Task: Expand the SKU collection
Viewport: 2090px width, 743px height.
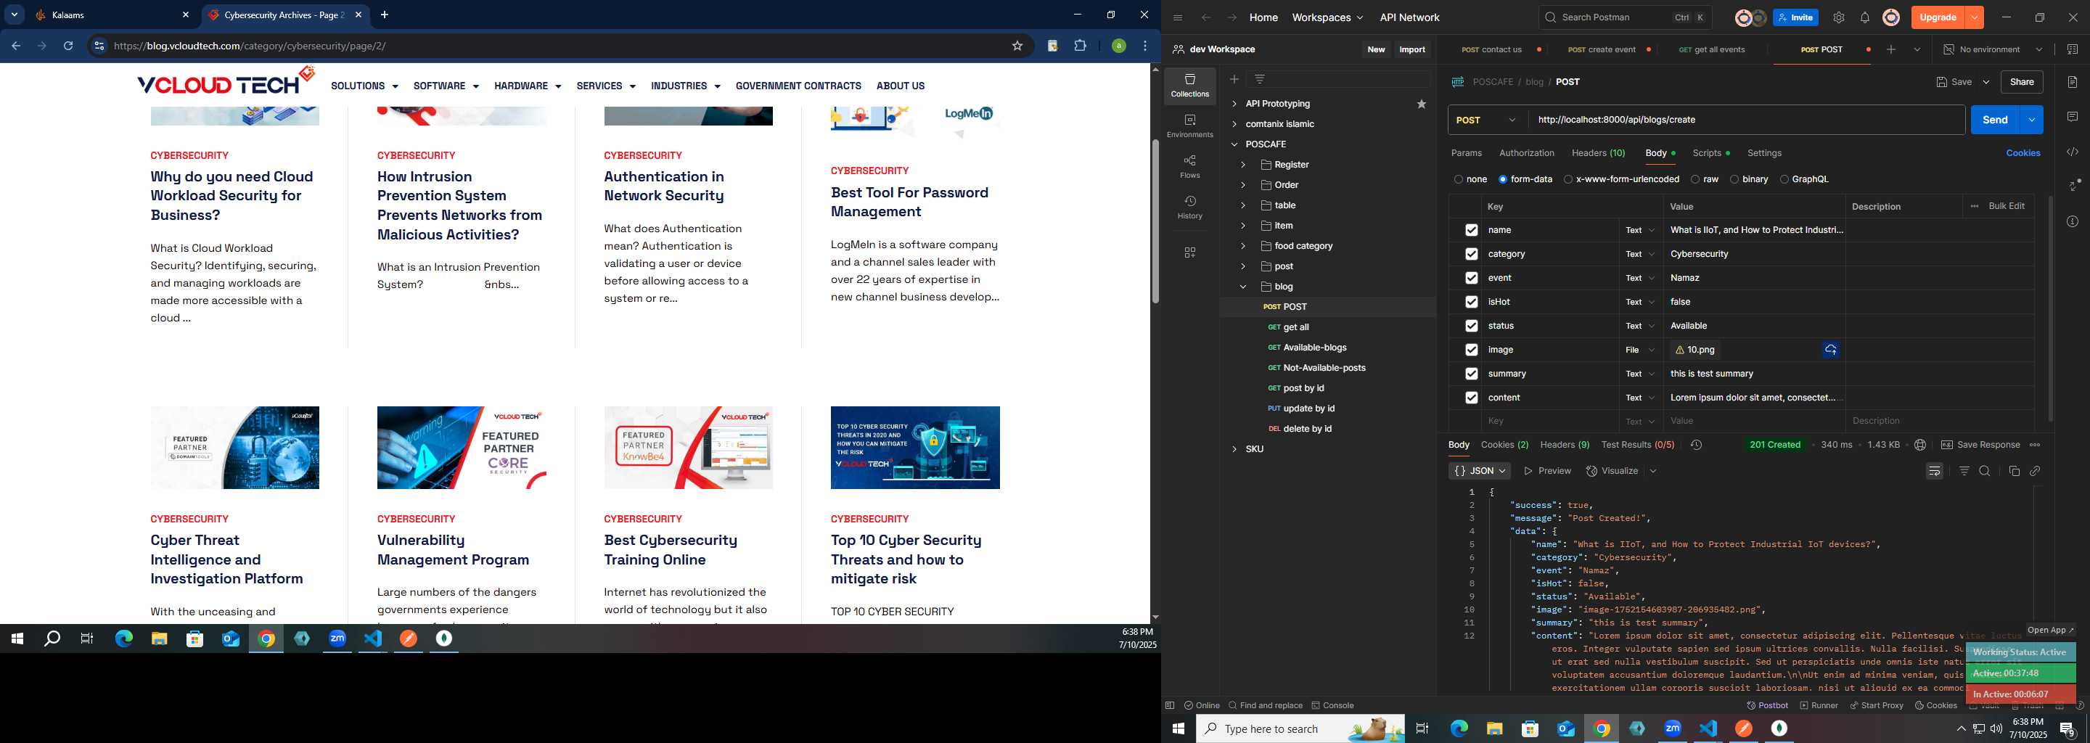Action: (x=1234, y=448)
